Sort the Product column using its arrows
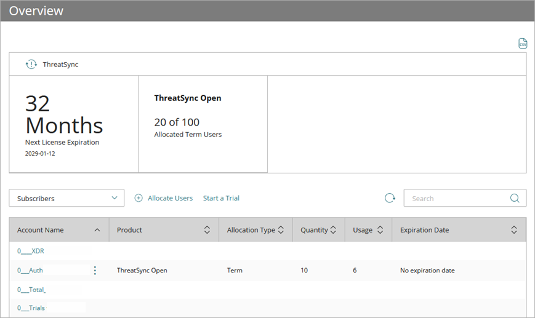 pyautogui.click(x=207, y=229)
